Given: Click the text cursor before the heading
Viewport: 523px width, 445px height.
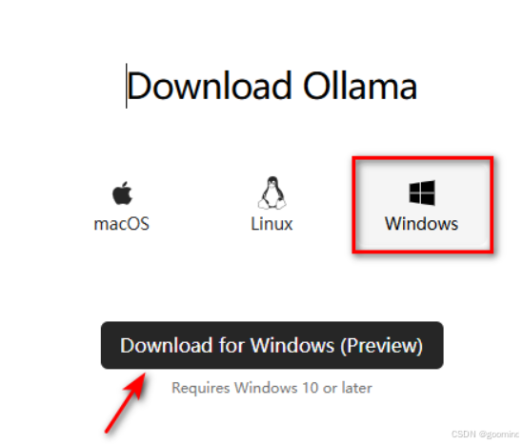Looking at the screenshot, I should pos(126,86).
